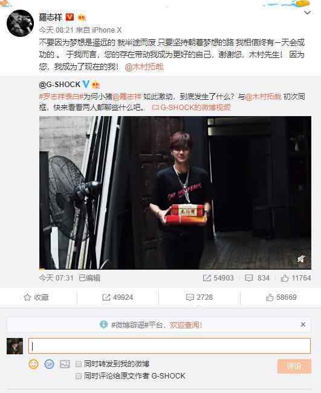Click the original post's comment icon 834

[258, 278]
